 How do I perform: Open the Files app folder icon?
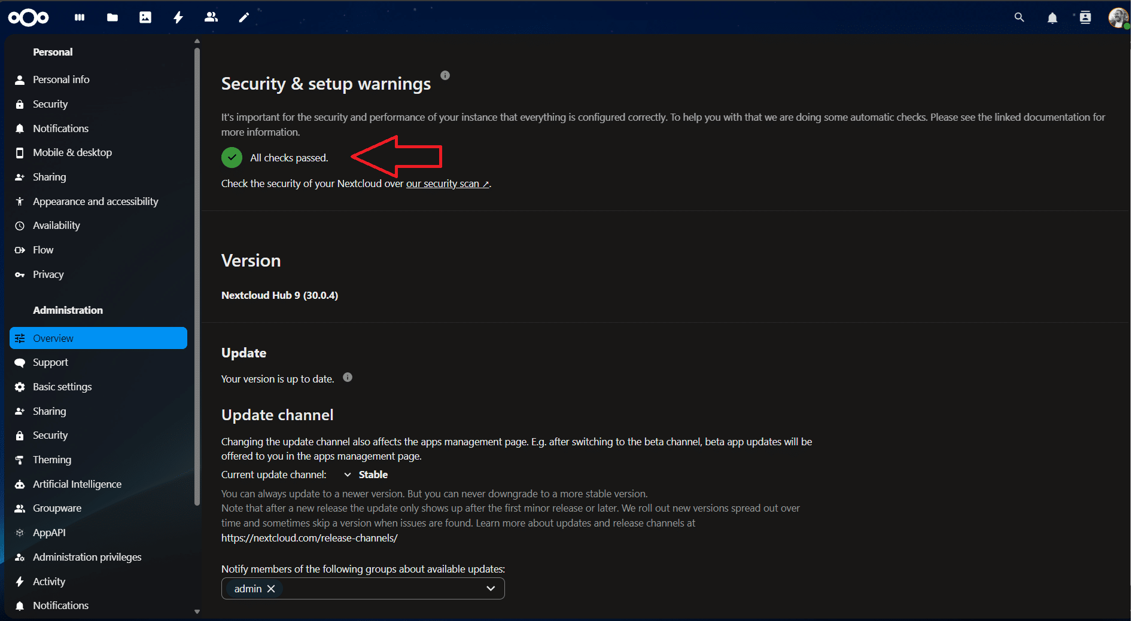click(112, 17)
